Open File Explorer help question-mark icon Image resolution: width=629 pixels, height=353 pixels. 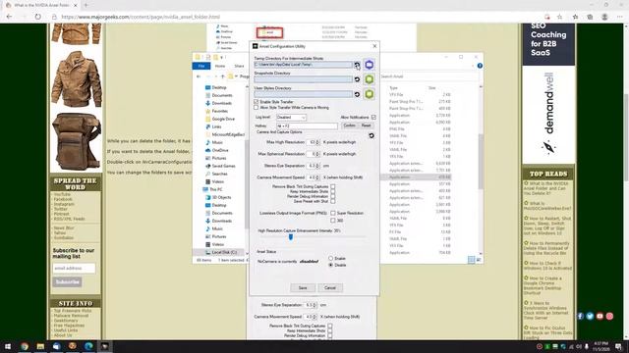click(x=480, y=66)
